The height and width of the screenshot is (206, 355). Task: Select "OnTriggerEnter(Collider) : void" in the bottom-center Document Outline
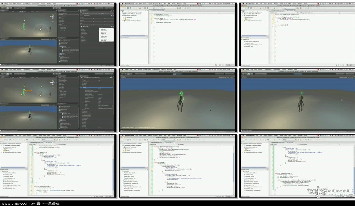[x=132, y=187]
